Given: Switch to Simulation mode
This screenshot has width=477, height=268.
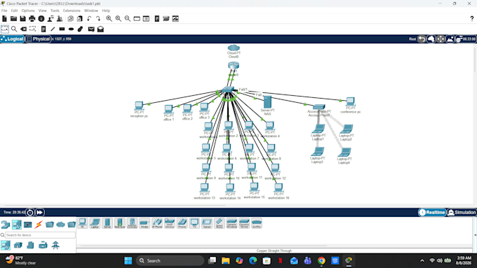Looking at the screenshot, I should click(462, 212).
